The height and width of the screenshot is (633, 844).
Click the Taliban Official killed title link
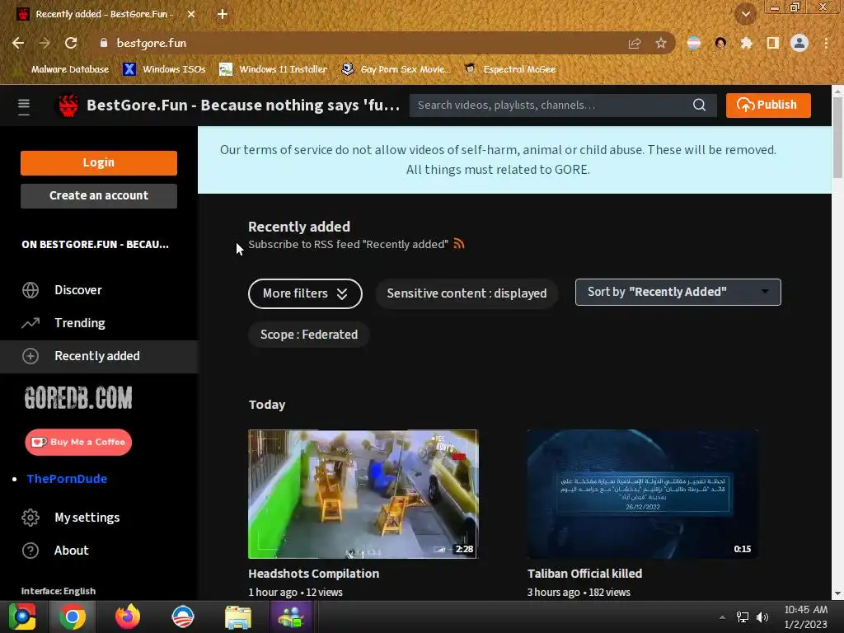pos(584,574)
